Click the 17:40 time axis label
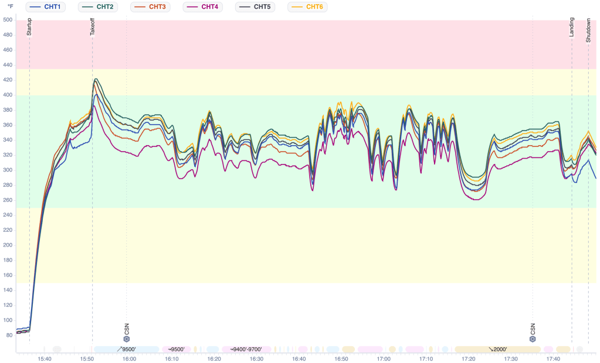This screenshot has height=363, width=600. [x=553, y=359]
